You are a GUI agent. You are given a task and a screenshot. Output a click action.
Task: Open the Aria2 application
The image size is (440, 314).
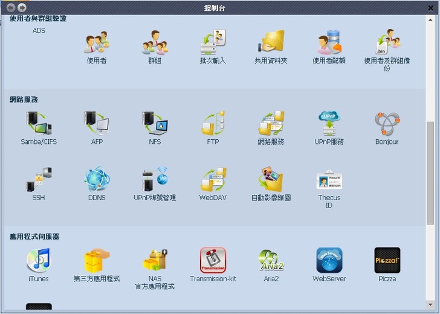[271, 260]
